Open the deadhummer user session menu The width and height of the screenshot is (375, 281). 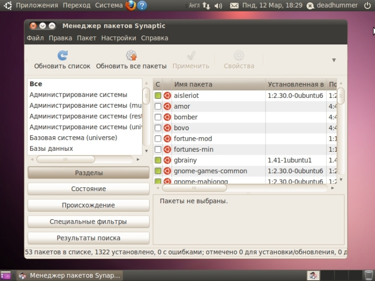pyautogui.click(x=333, y=5)
